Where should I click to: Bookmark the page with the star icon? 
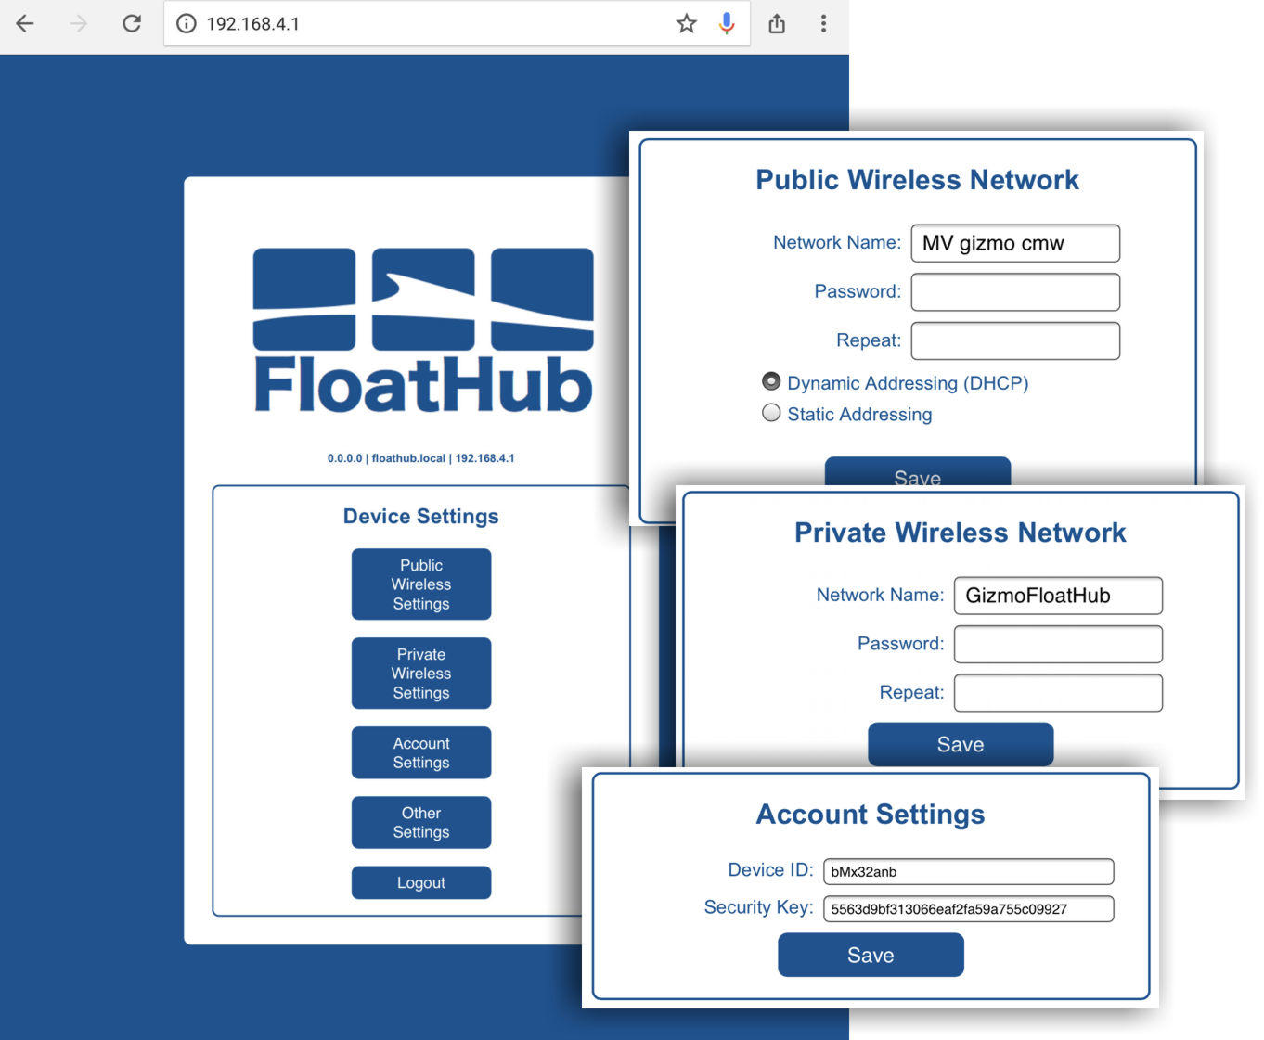coord(686,23)
